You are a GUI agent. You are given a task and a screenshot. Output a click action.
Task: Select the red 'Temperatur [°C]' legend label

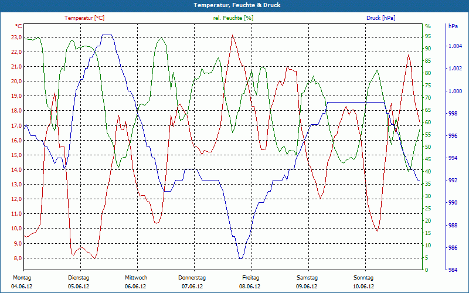84,18
